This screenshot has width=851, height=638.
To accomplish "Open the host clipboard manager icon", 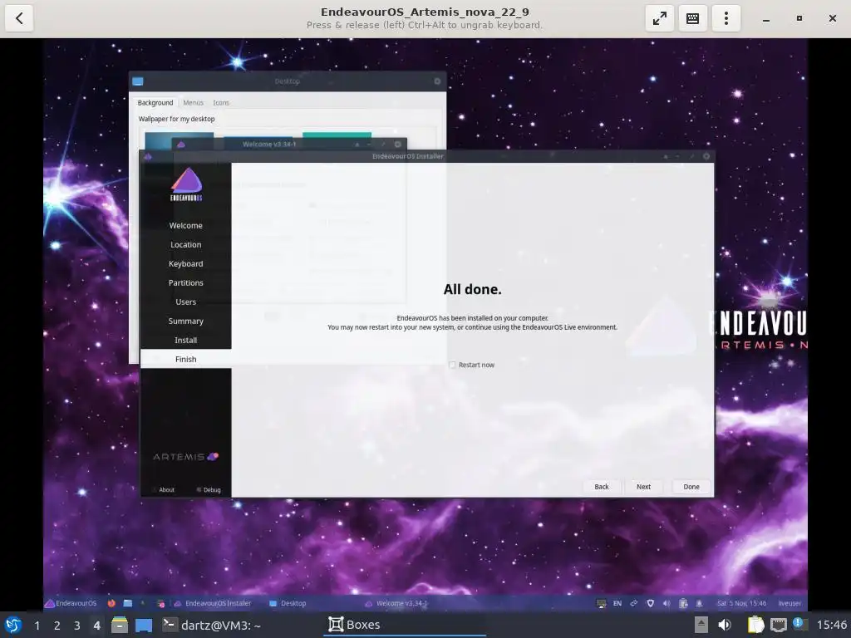I will [755, 625].
